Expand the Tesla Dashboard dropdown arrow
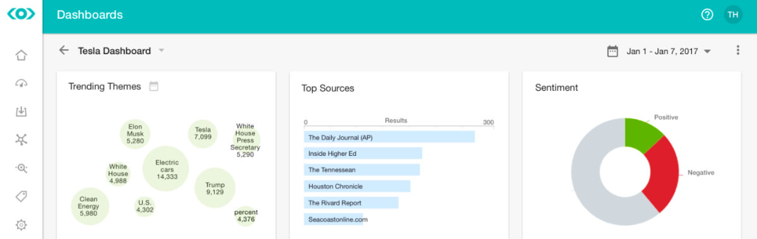Screen dimensions: 757x239 (x=161, y=50)
